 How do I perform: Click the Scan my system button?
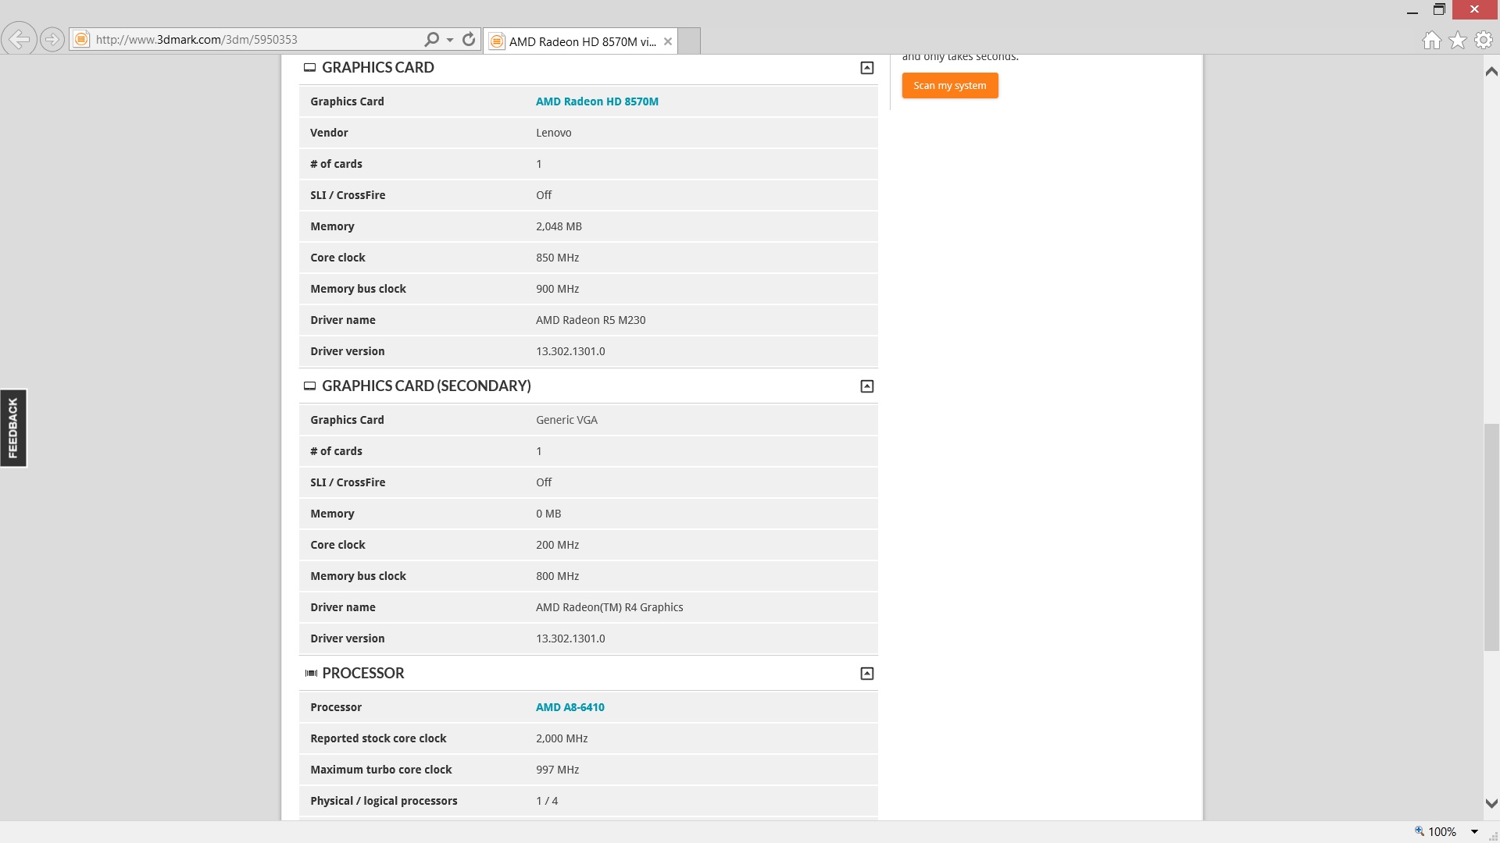tap(950, 86)
